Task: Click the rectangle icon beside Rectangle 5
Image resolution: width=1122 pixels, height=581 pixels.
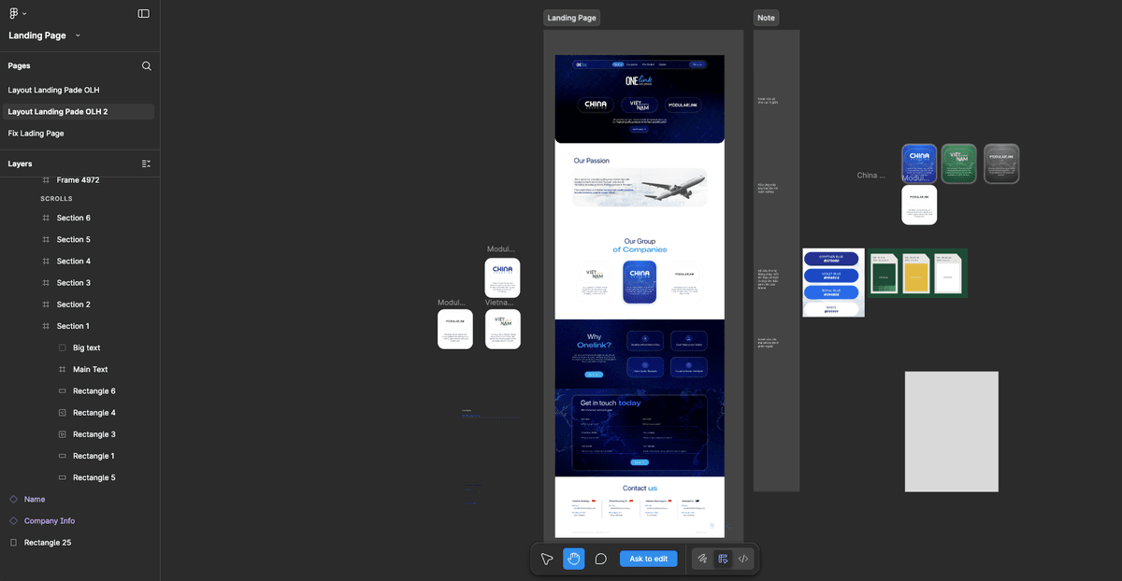Action: (63, 477)
